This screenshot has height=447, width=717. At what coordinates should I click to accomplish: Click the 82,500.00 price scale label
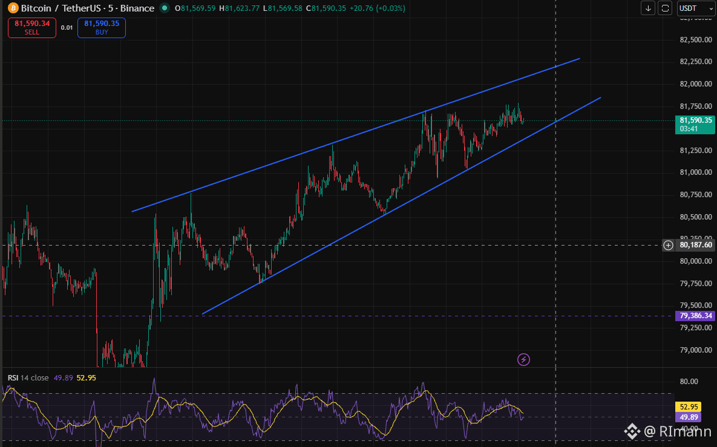coord(696,40)
